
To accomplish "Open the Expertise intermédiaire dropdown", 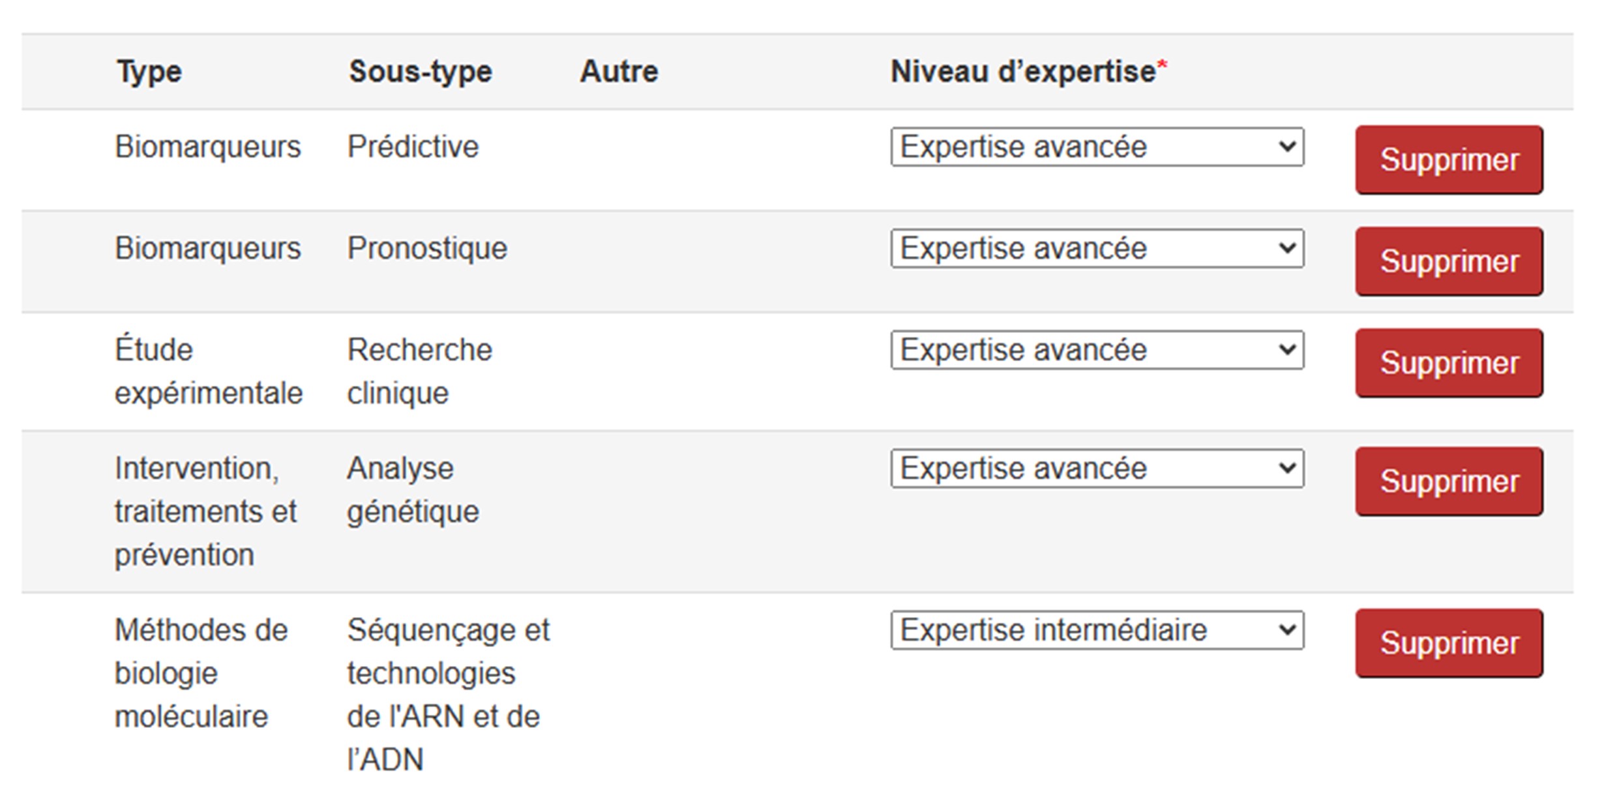I will pyautogui.click(x=1097, y=630).
